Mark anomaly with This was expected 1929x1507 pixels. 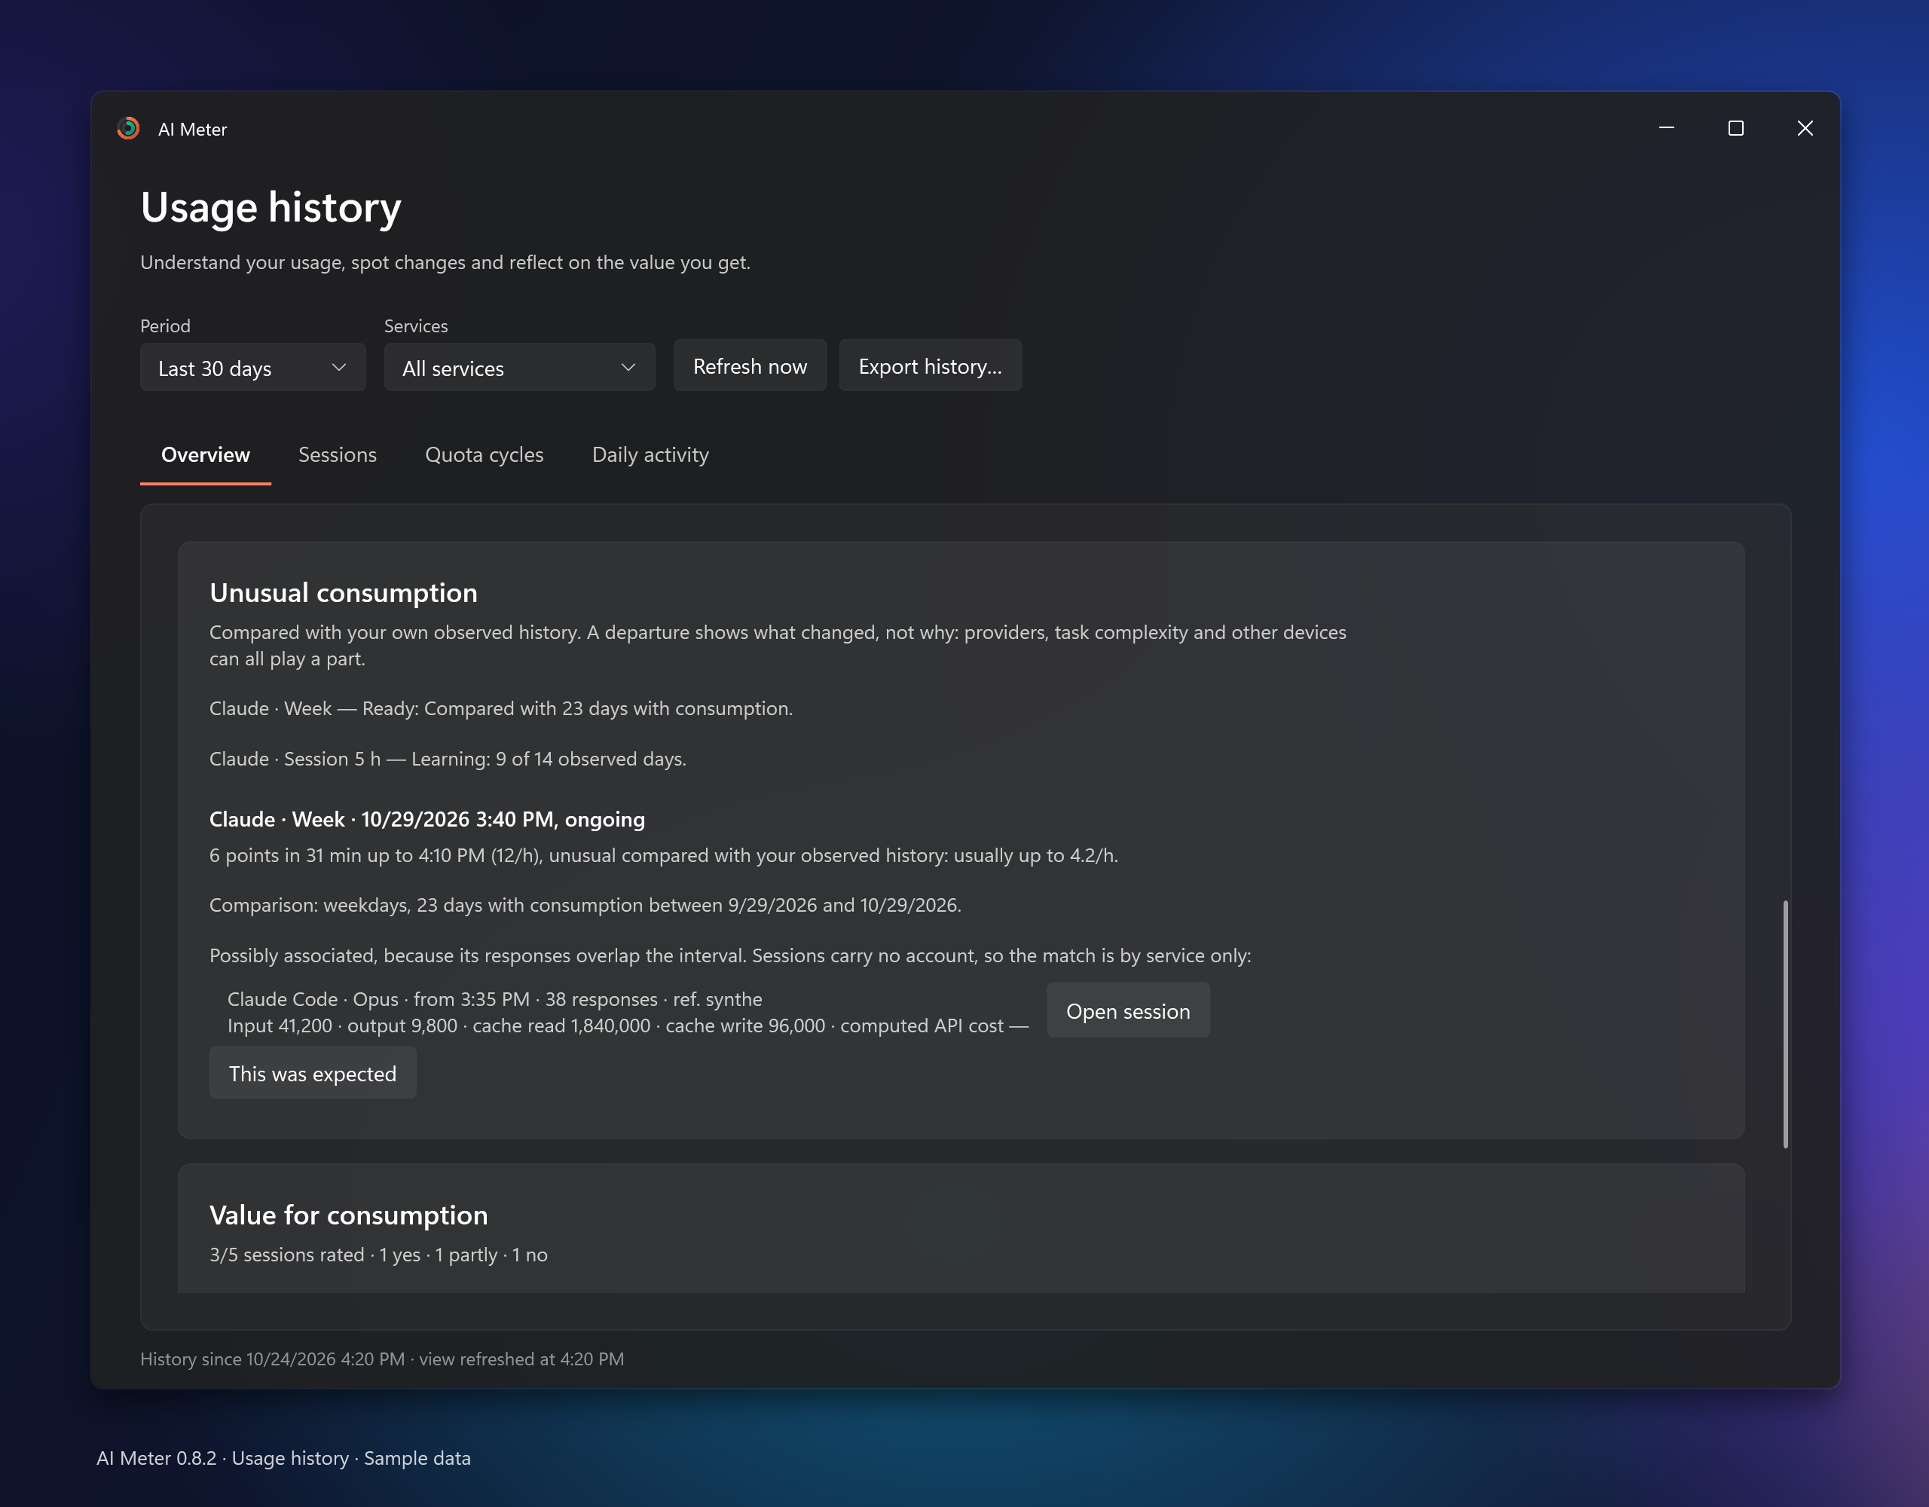[x=313, y=1073]
